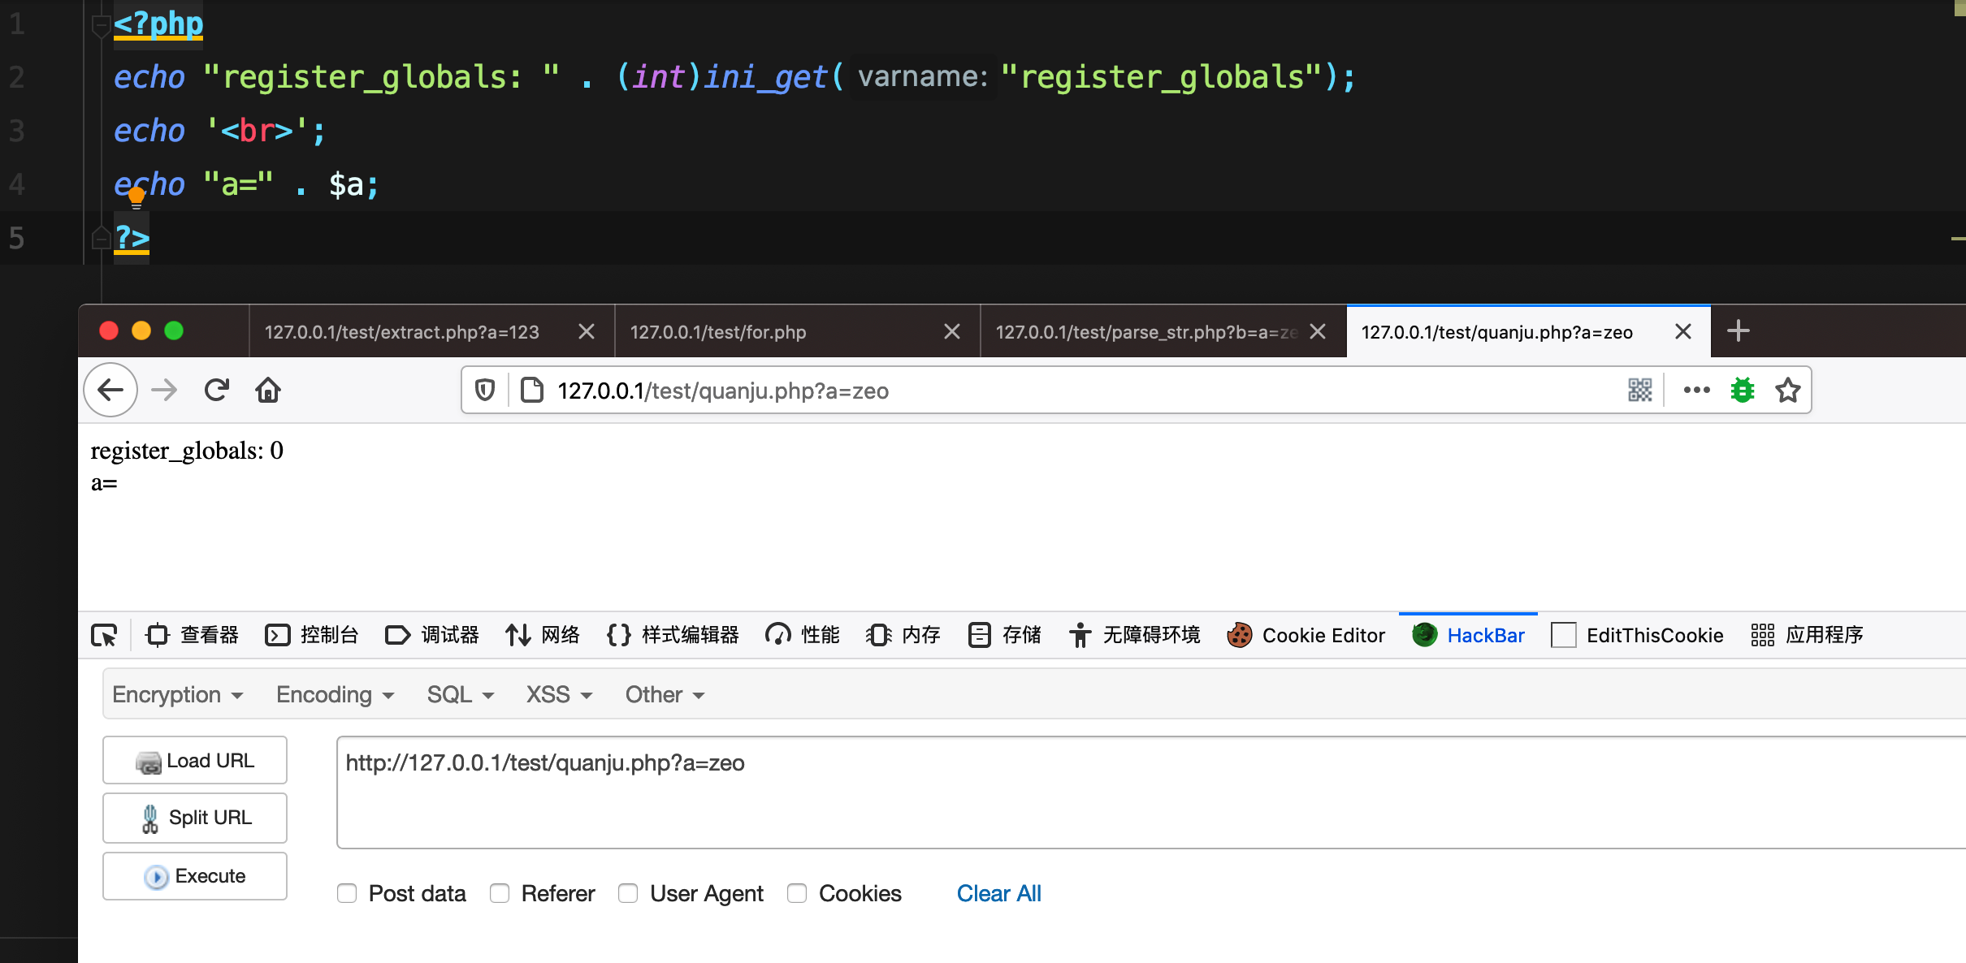The width and height of the screenshot is (1966, 963).
Task: Click the Execute button
Action: pos(195,876)
